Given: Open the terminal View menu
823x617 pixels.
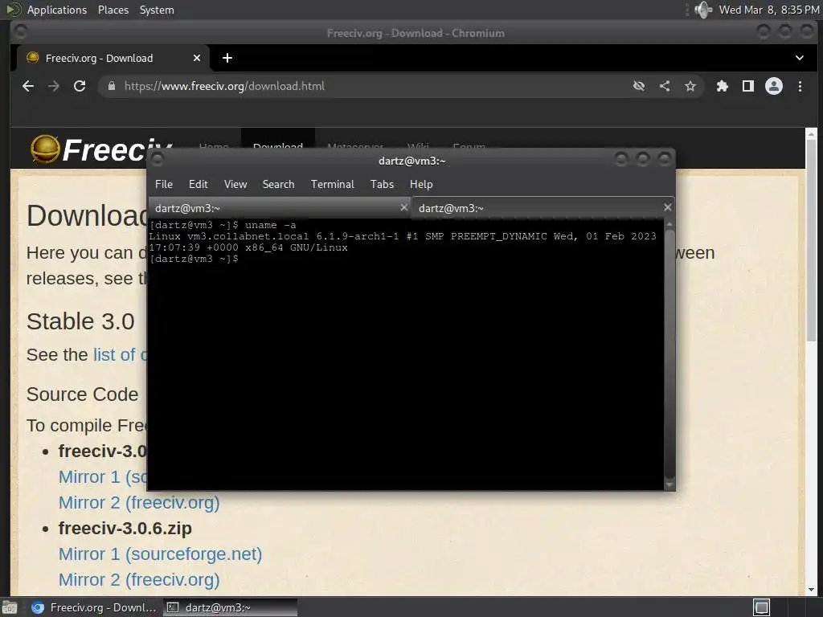Looking at the screenshot, I should [235, 184].
